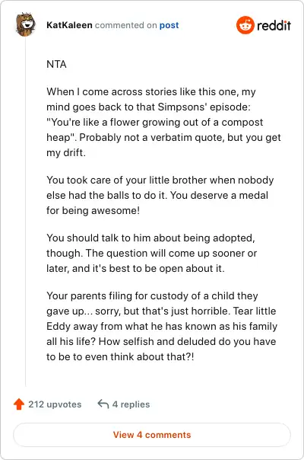
Task: Click the paragraph about being adopted
Action: click(x=152, y=253)
